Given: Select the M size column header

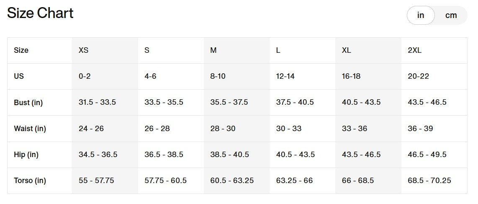Looking at the screenshot, I should [x=213, y=50].
